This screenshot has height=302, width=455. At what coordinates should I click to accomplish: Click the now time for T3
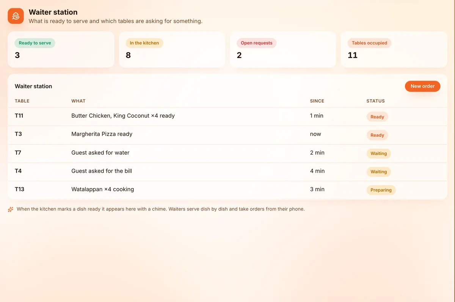click(315, 134)
